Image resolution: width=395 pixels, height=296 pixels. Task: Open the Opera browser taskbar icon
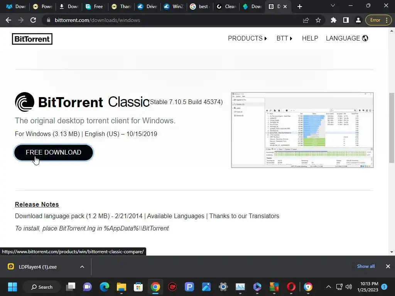[x=291, y=287]
